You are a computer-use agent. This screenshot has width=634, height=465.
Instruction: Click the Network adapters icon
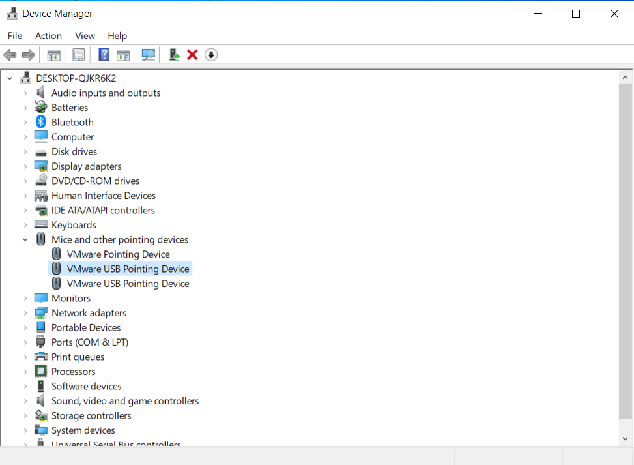click(x=41, y=313)
